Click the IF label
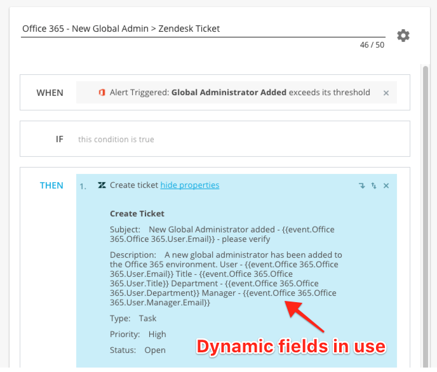The width and height of the screenshot is (437, 372). (59, 139)
